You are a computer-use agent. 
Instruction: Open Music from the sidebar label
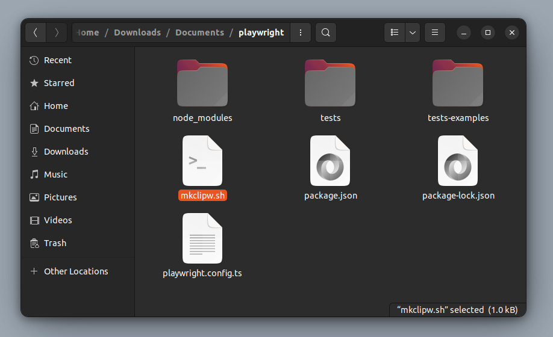(55, 175)
